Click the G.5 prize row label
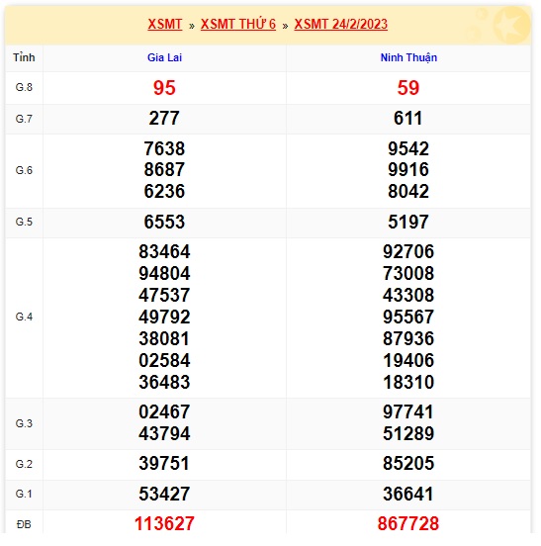This screenshot has height=546, width=541. pos(24,222)
